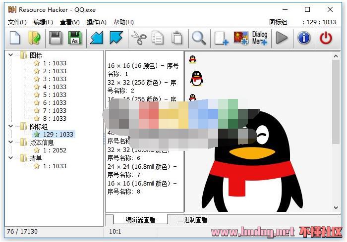Click the blue up-right arrow export icon
Screen dimensions: 347x242
point(116,38)
